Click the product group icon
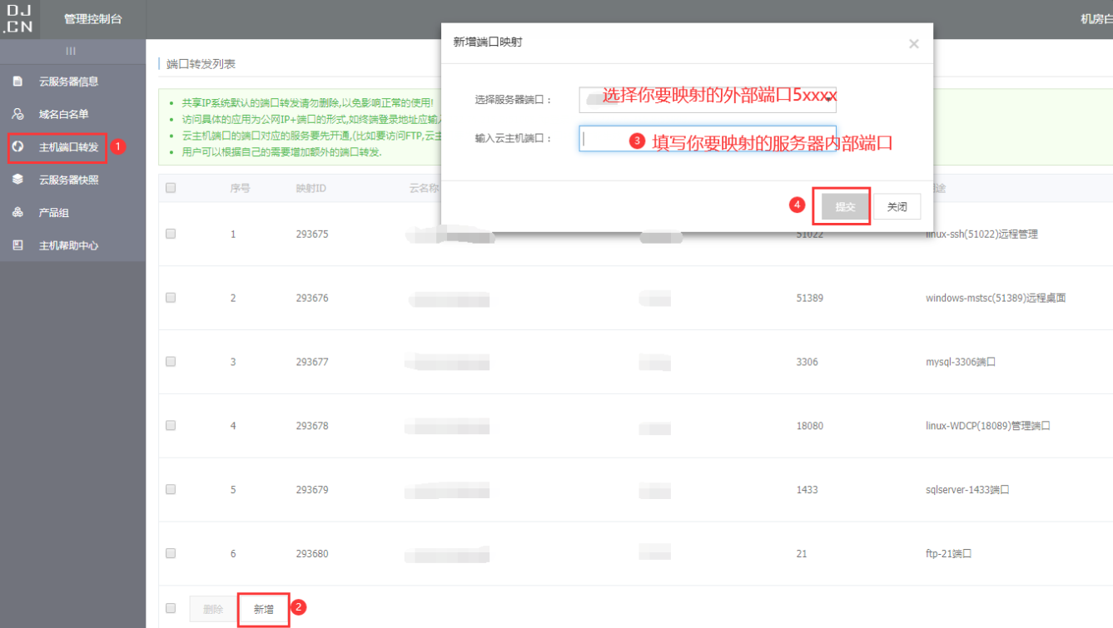The width and height of the screenshot is (1113, 628). point(17,213)
